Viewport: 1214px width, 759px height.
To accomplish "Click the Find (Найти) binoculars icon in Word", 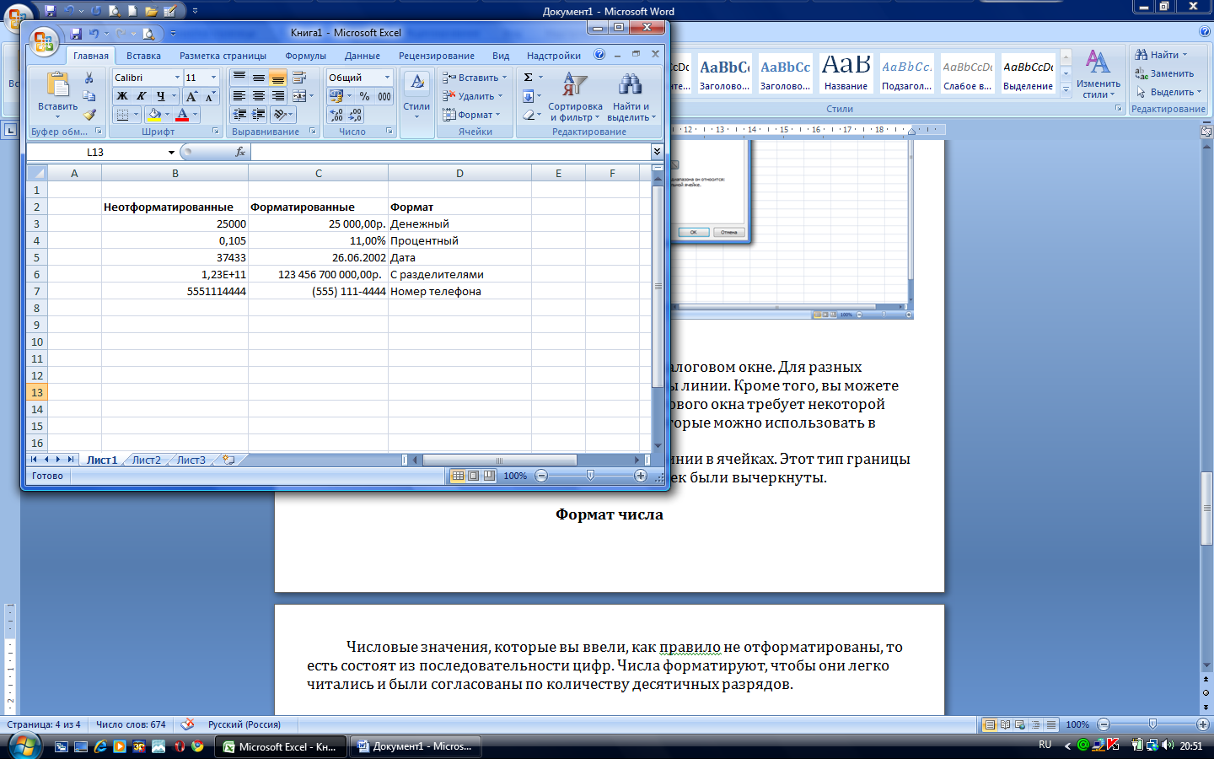I will (1141, 55).
